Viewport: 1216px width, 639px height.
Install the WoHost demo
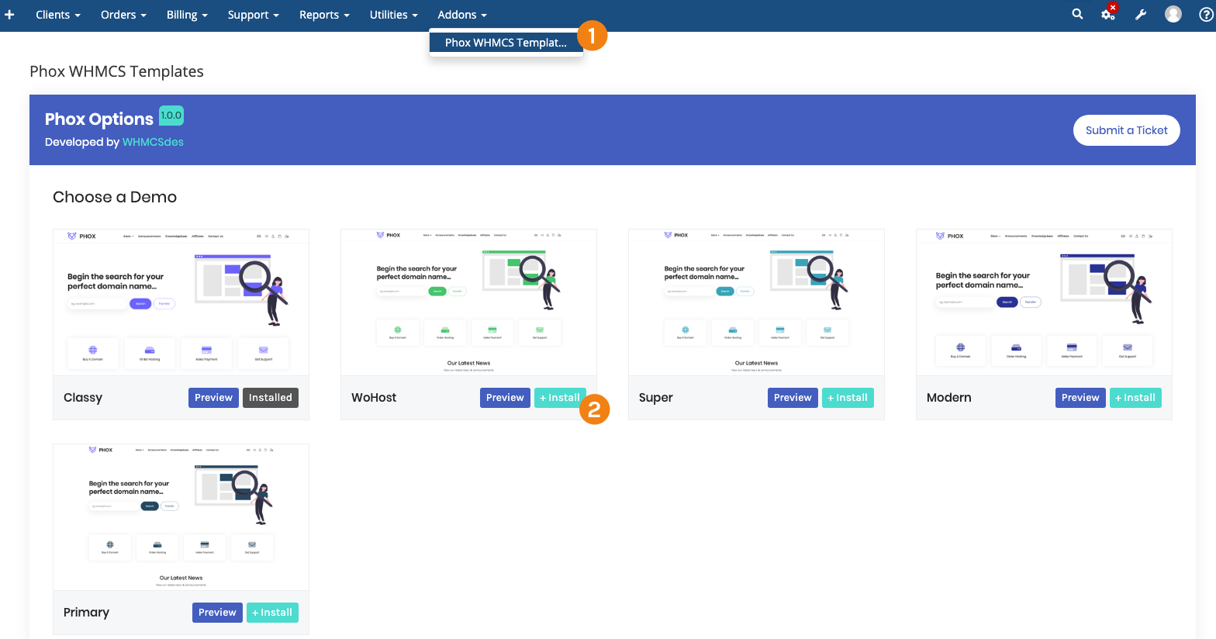(559, 398)
